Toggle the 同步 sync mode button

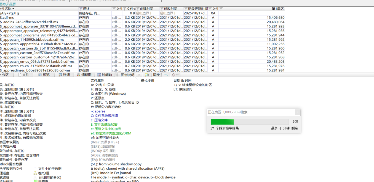coord(156,75)
